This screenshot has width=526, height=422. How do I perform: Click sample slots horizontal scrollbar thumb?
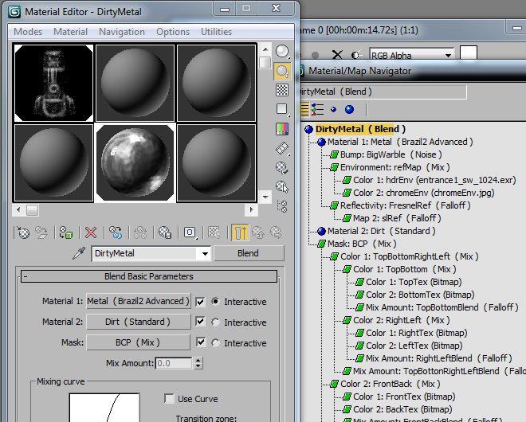pyautogui.click(x=32, y=210)
